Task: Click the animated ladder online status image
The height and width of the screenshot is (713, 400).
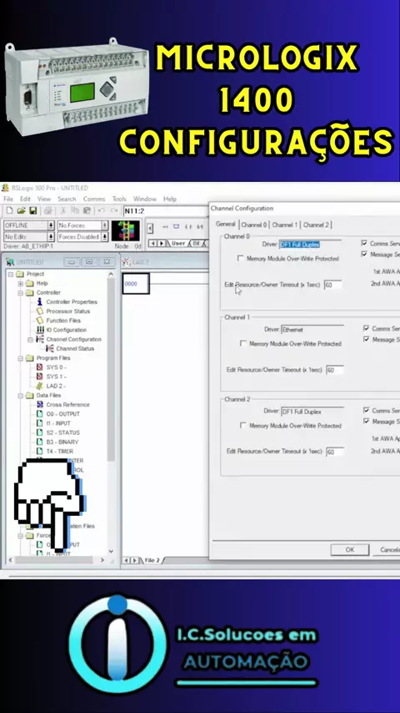Action: pyautogui.click(x=126, y=231)
